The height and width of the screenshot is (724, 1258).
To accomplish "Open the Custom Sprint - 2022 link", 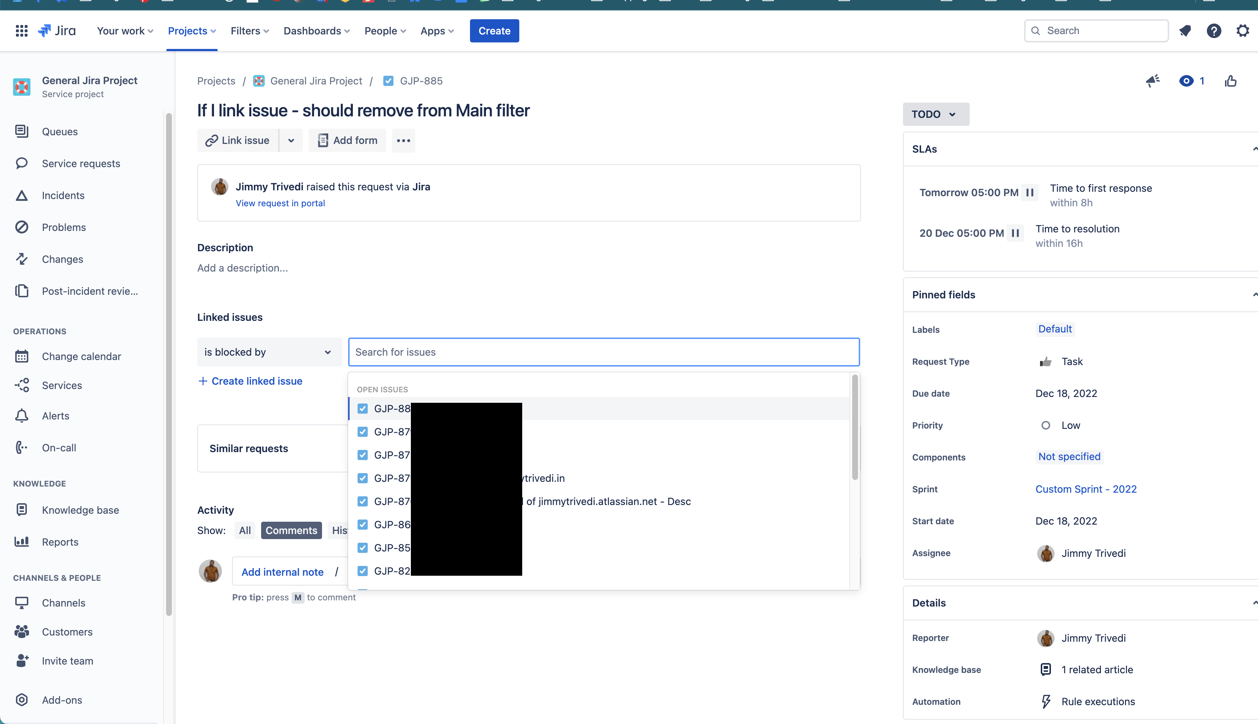I will [1086, 489].
